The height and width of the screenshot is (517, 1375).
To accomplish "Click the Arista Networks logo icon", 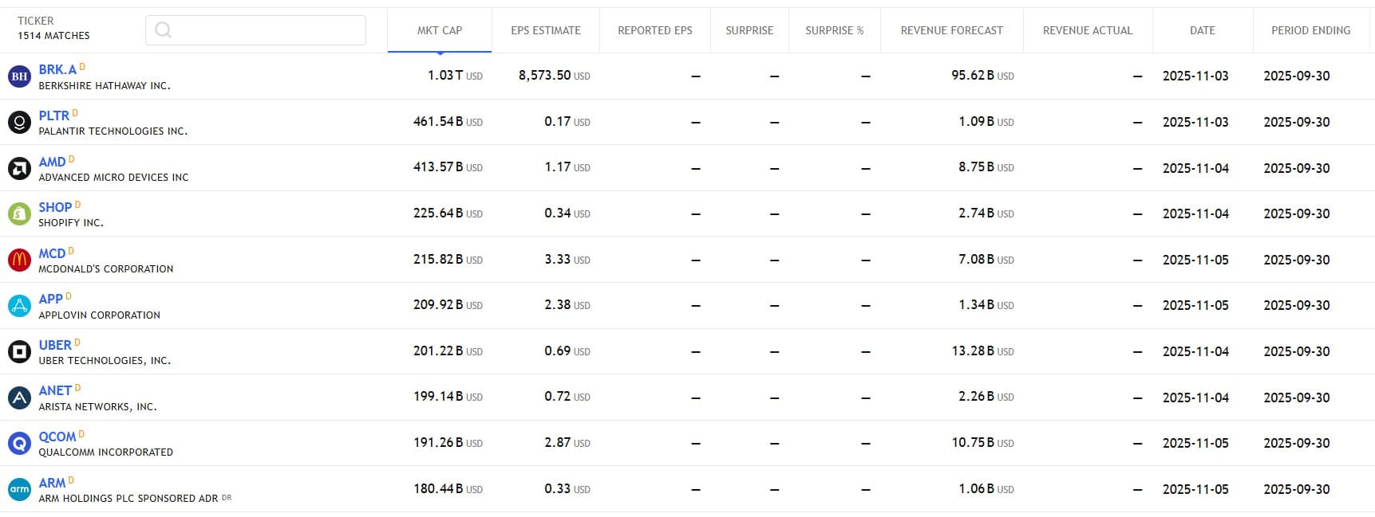I will click(x=19, y=398).
